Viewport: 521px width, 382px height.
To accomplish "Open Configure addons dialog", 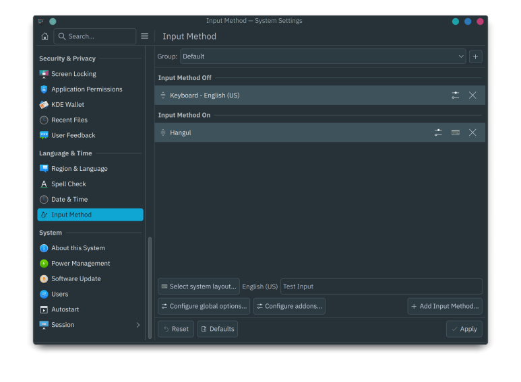I will (289, 306).
